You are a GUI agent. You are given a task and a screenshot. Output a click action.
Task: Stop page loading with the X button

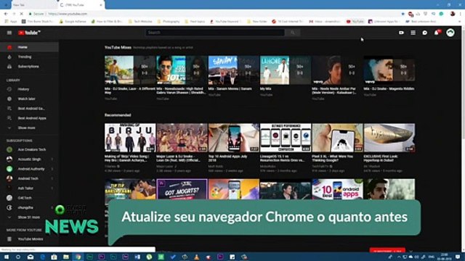click(x=22, y=14)
